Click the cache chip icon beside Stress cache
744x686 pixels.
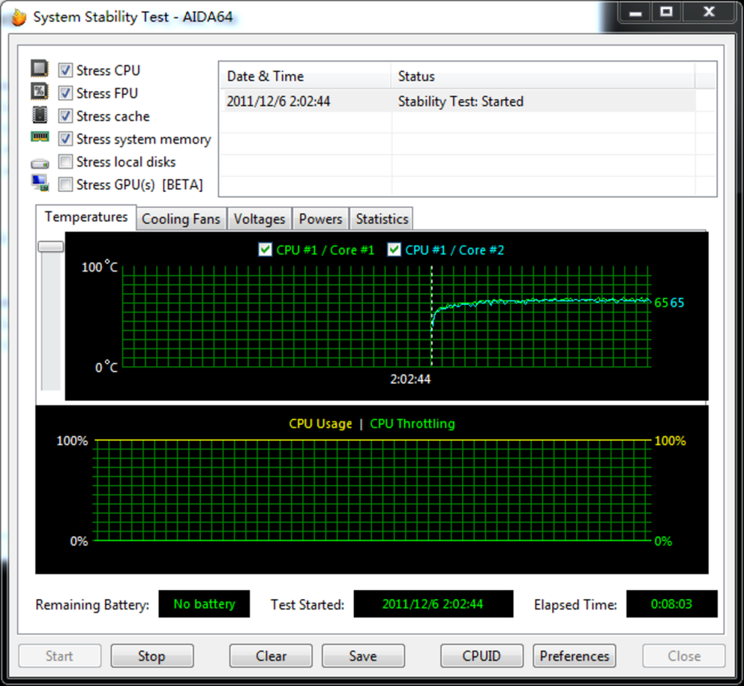pos(39,115)
